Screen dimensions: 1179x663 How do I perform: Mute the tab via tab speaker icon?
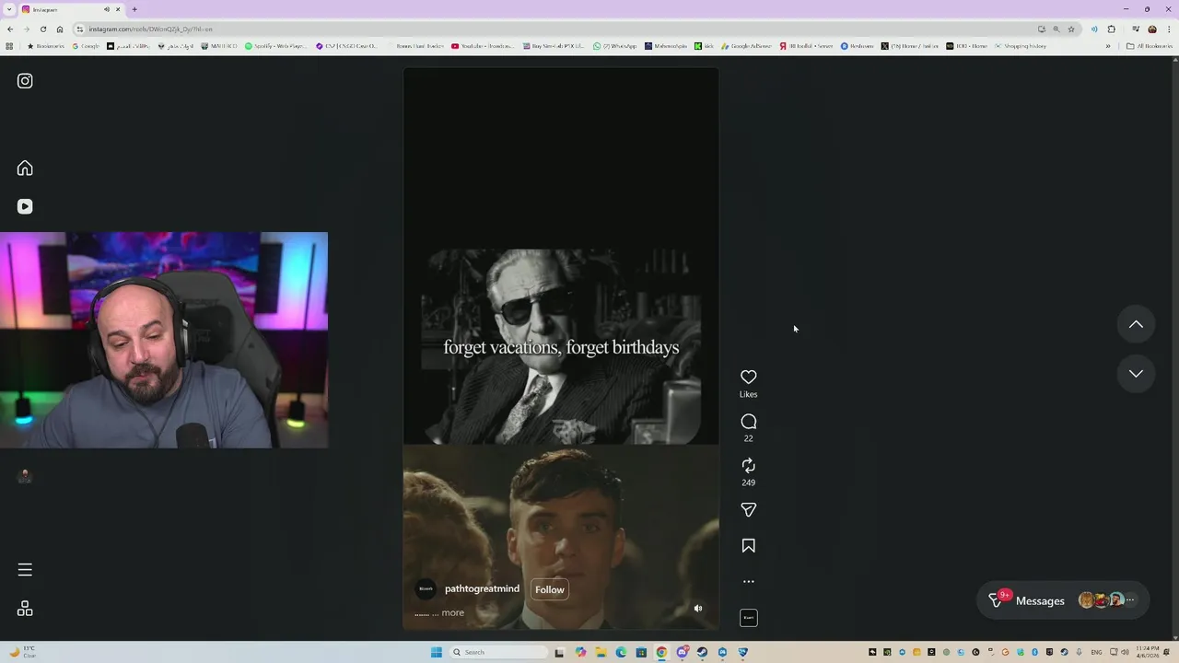(107, 9)
